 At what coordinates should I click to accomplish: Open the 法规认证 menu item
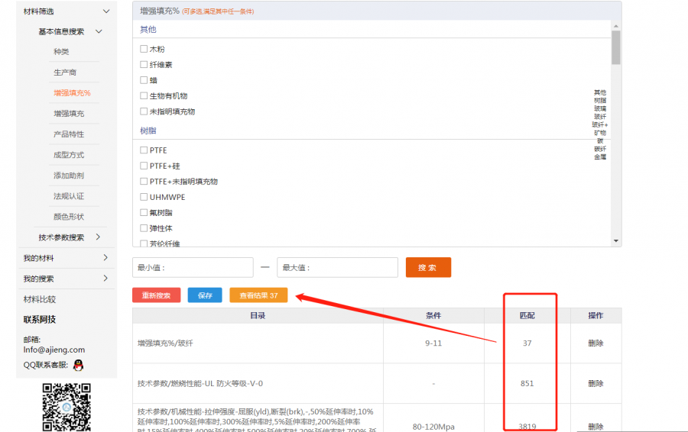pos(69,196)
